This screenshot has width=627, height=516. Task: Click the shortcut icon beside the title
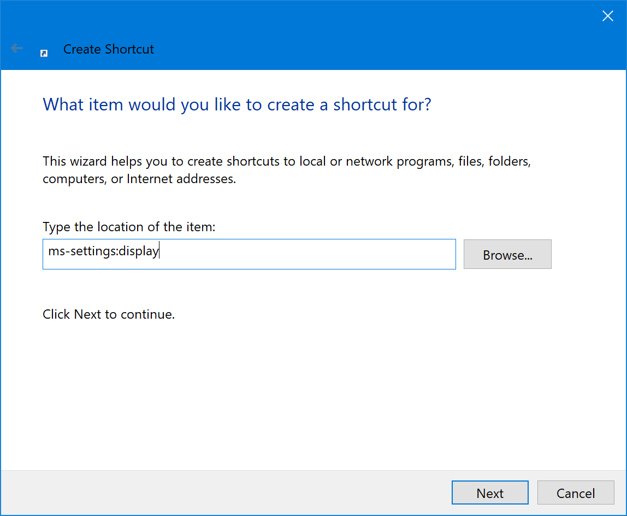[44, 53]
